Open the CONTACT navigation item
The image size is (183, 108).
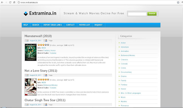(70, 25)
